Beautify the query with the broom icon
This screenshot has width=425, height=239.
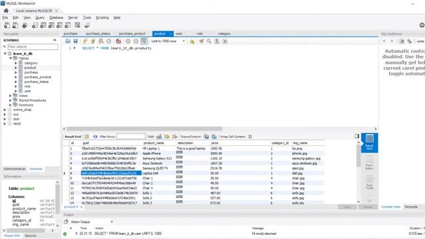(x=201, y=41)
